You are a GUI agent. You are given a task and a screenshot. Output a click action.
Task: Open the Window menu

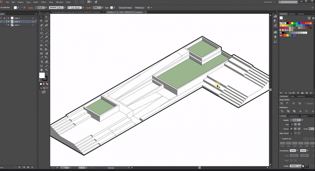coord(60,2)
